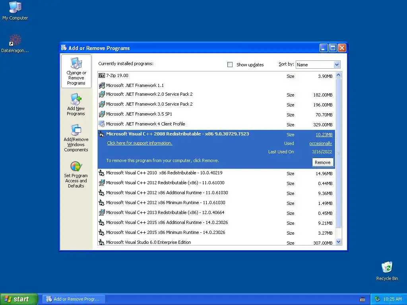Click the 14.96MB size value

pyautogui.click(x=324, y=174)
